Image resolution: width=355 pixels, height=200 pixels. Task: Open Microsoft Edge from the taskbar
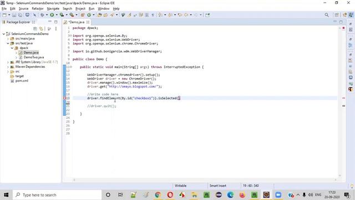[230, 195]
